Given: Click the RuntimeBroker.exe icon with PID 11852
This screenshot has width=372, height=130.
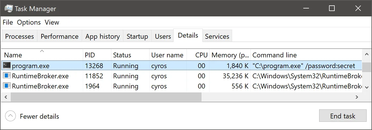Looking at the screenshot, I should click(x=7, y=76).
